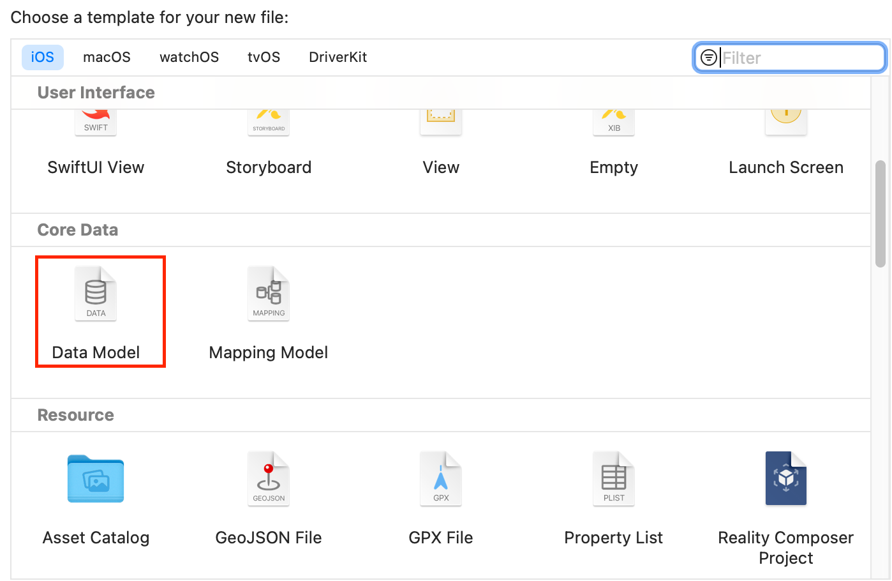Switch to the iOS platform tab

click(43, 57)
